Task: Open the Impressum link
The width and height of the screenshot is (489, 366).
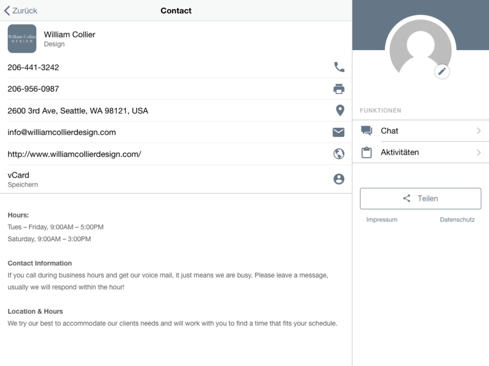Action: 382,220
